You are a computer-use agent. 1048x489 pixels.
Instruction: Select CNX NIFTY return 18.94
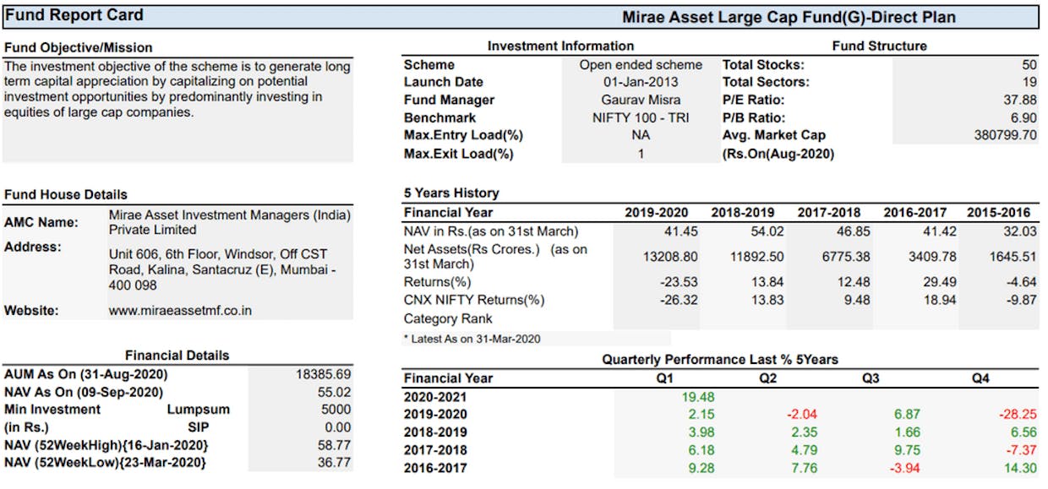coord(941,300)
